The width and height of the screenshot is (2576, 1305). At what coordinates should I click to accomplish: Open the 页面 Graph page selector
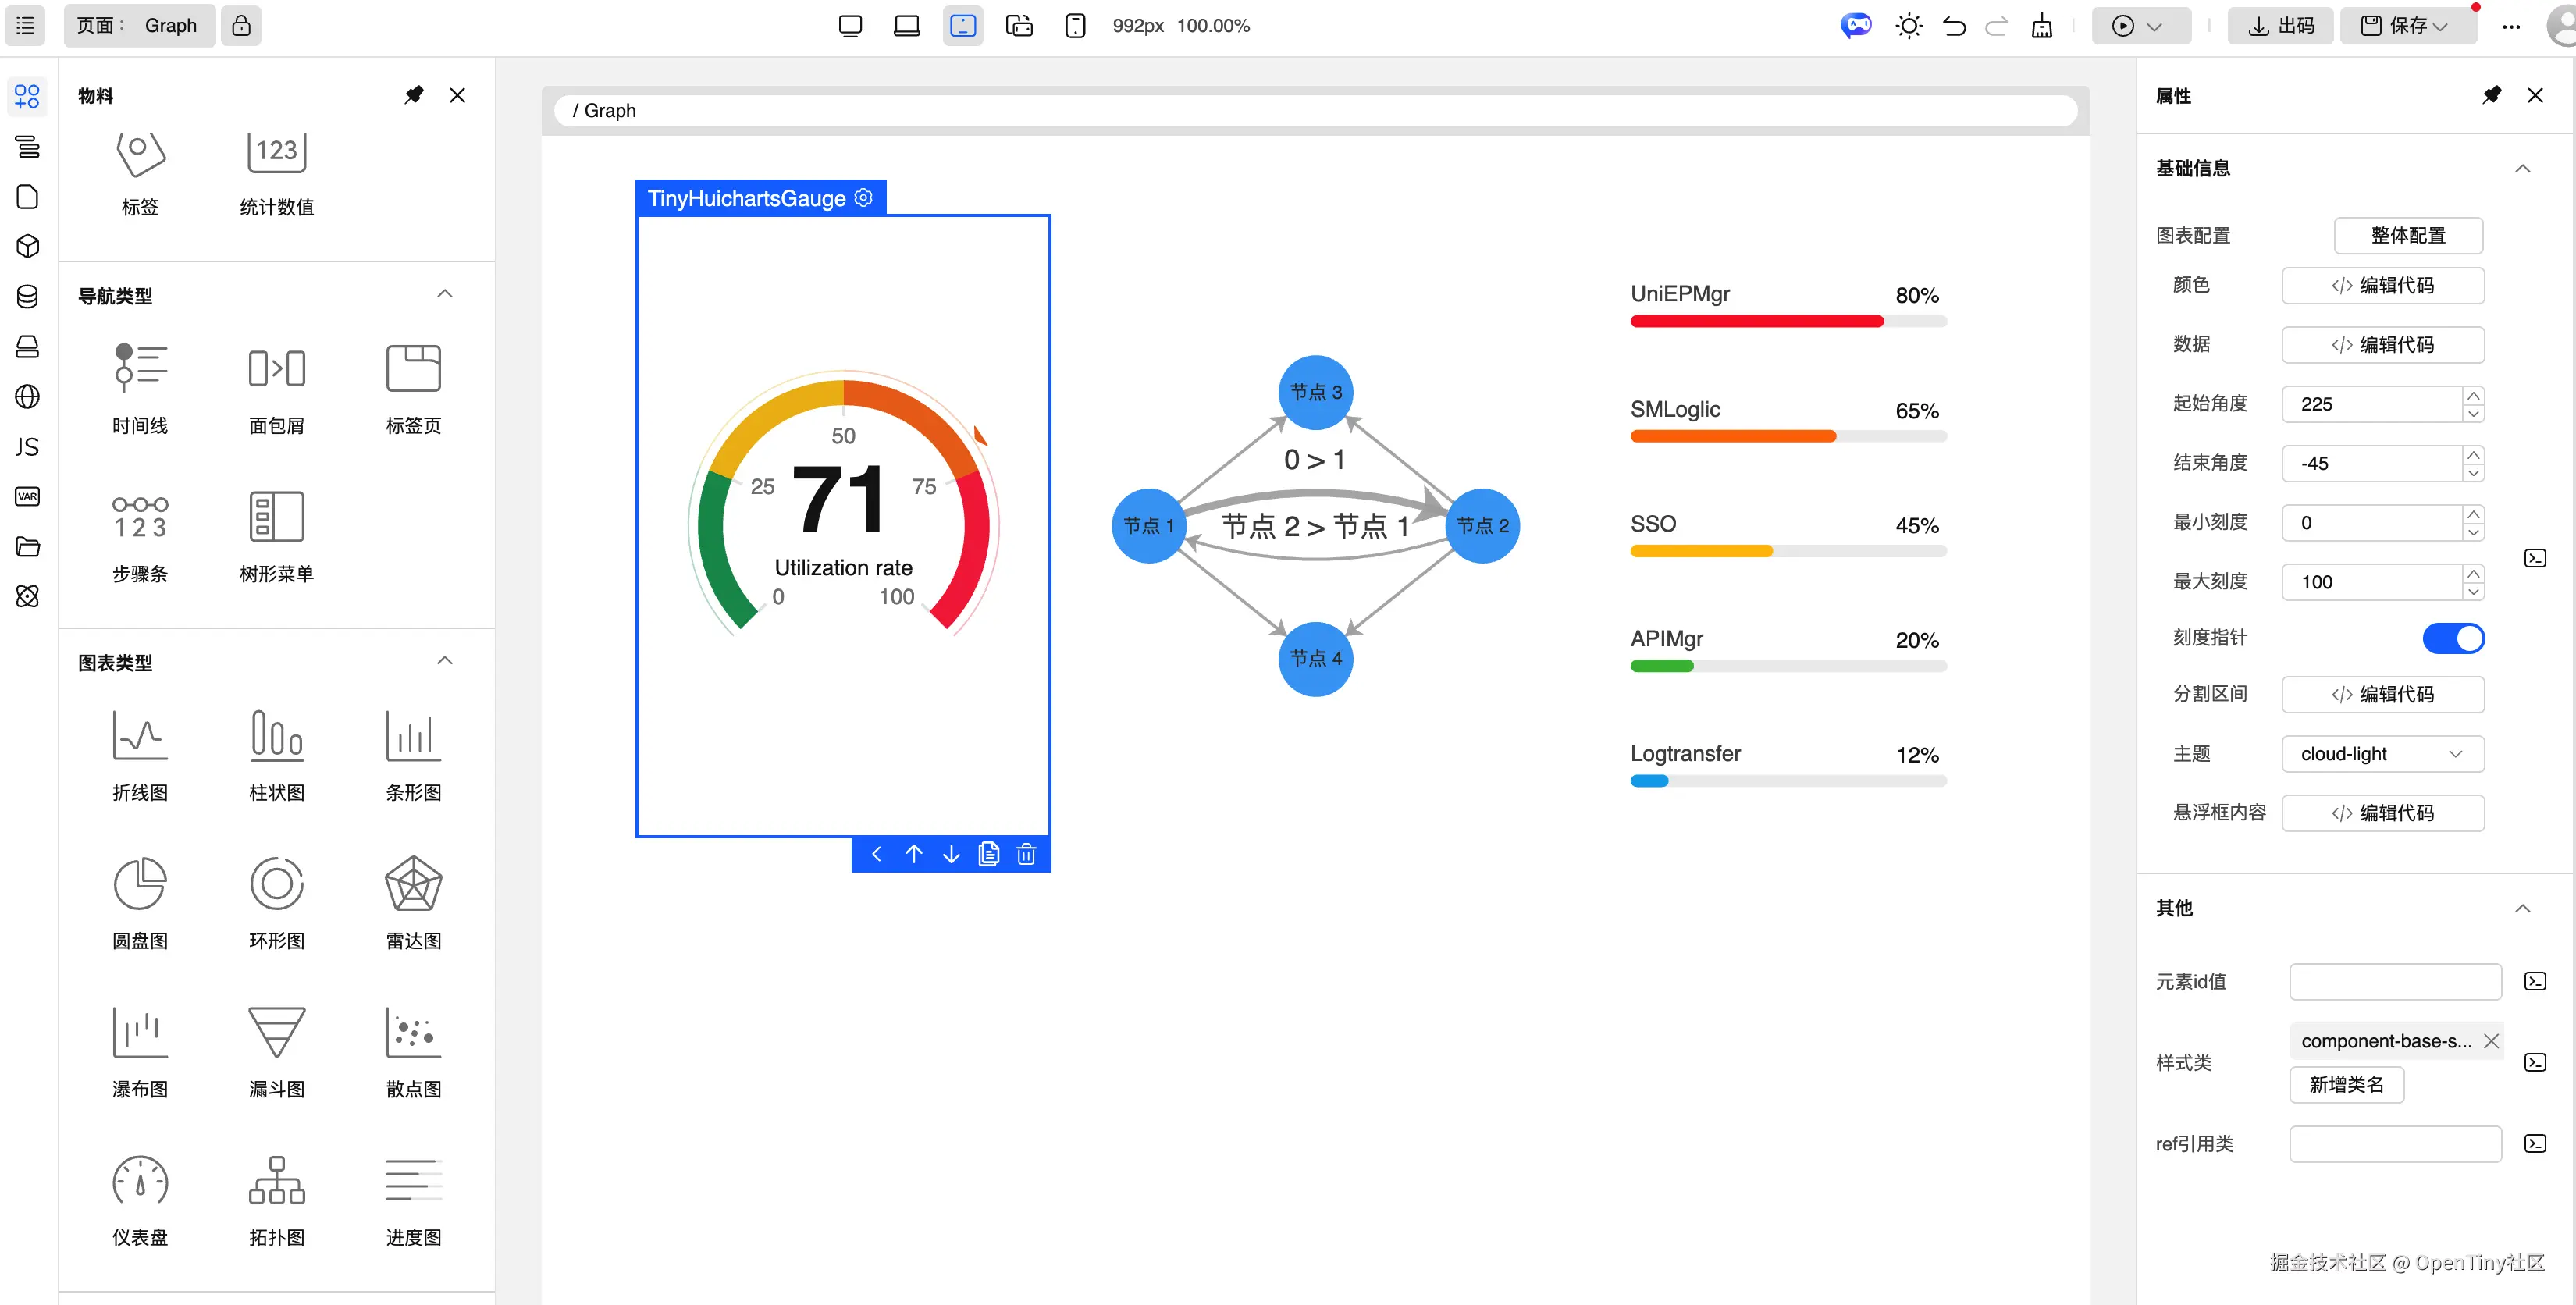(139, 26)
